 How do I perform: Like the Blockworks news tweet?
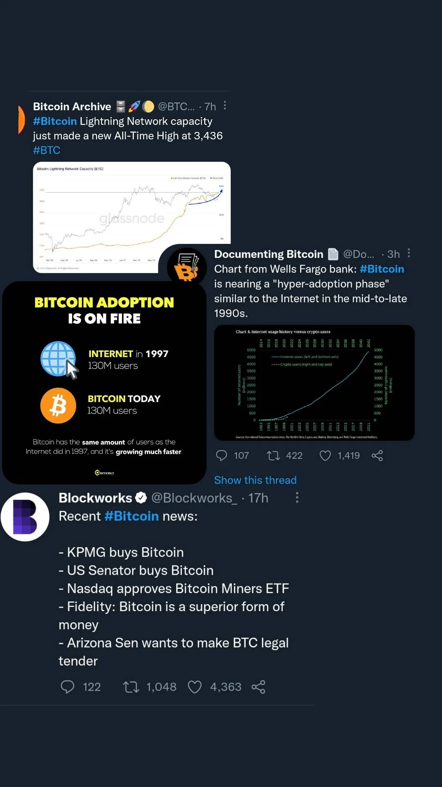tap(194, 687)
